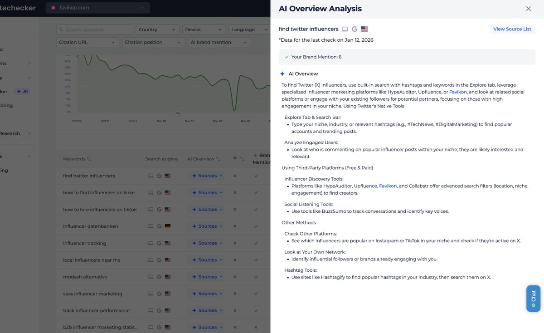544x333 pixels.
Task: Click the US flag beside panel title keyword
Action: click(x=364, y=29)
